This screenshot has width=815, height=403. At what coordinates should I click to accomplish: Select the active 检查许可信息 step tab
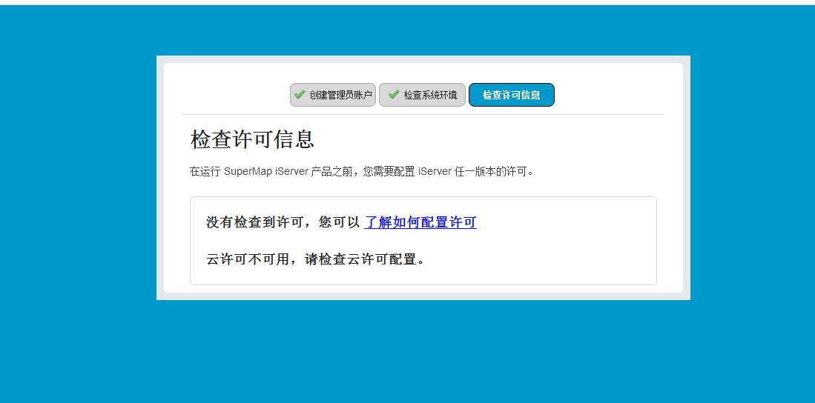tap(512, 95)
